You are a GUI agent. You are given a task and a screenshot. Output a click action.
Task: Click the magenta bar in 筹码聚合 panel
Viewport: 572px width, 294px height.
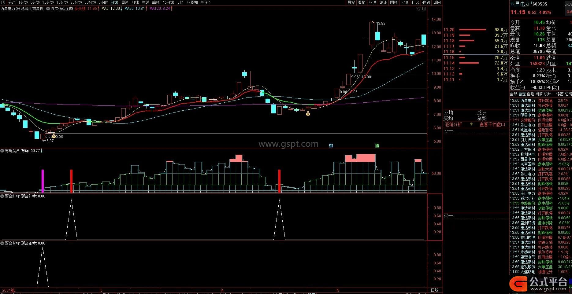pos(43,181)
